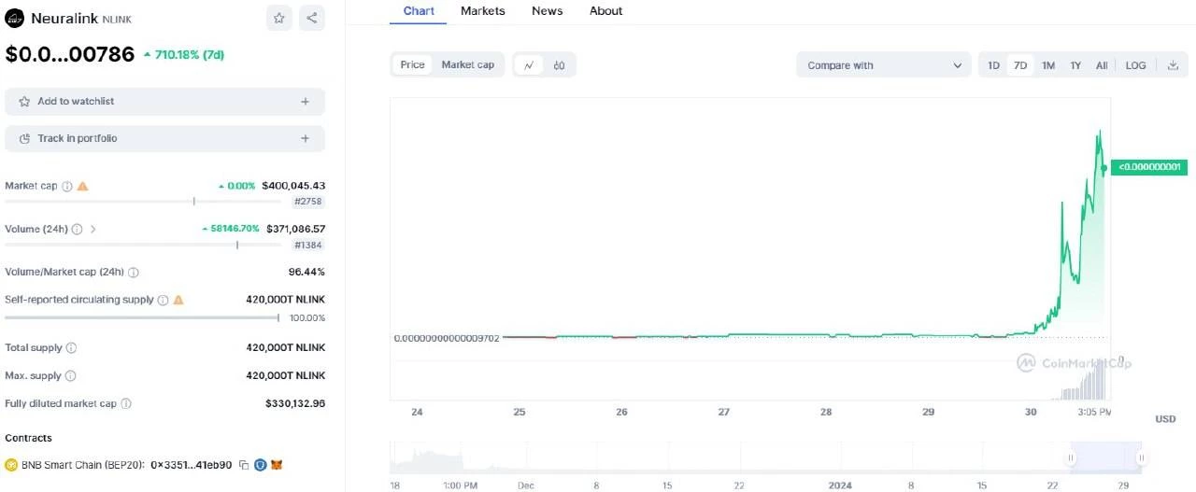Screen dimensions: 1196x492
Task: Set chart range to 1M
Action: coord(1048,65)
